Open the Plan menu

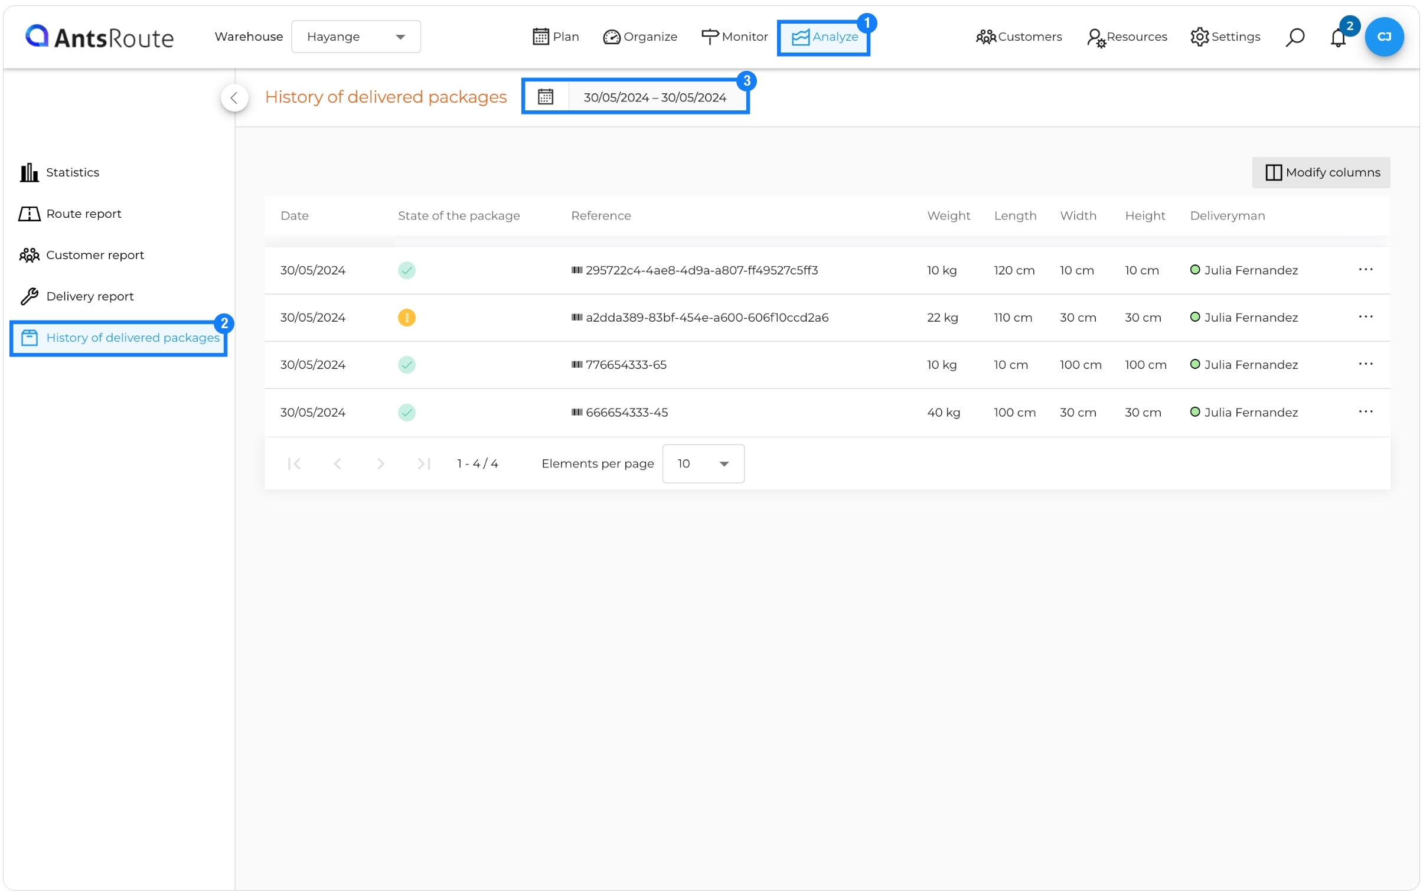coord(556,37)
